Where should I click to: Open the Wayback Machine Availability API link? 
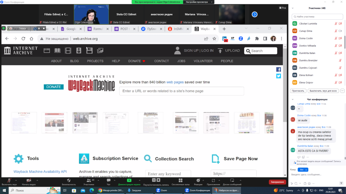coord(40,172)
